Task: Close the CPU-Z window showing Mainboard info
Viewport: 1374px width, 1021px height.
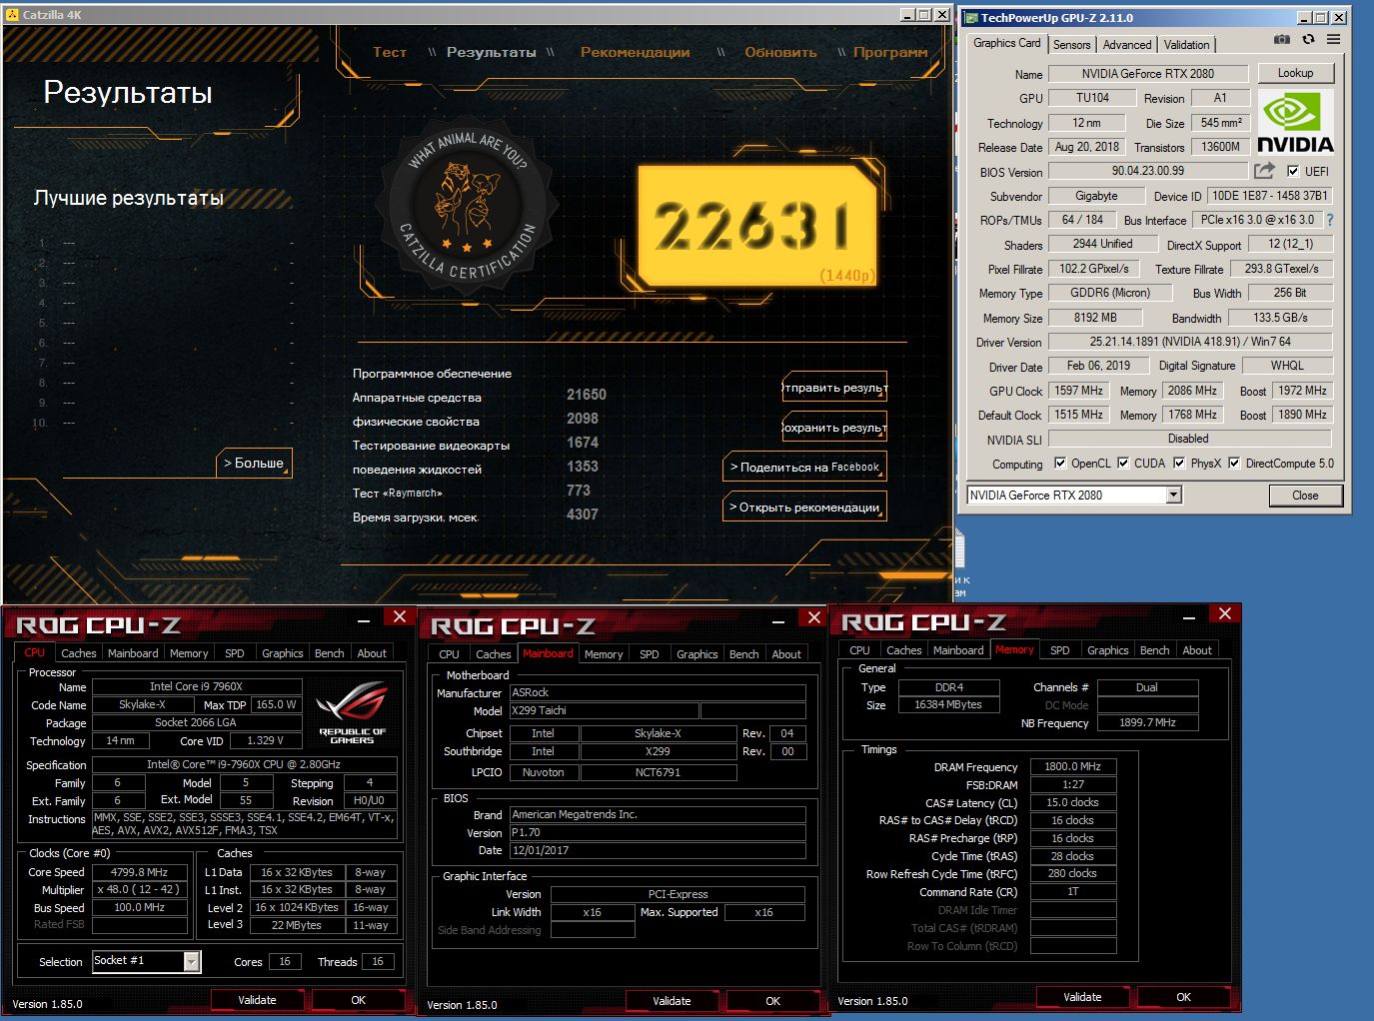Action: pyautogui.click(x=814, y=617)
